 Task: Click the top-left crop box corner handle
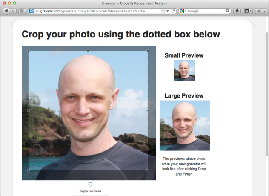point(29,51)
